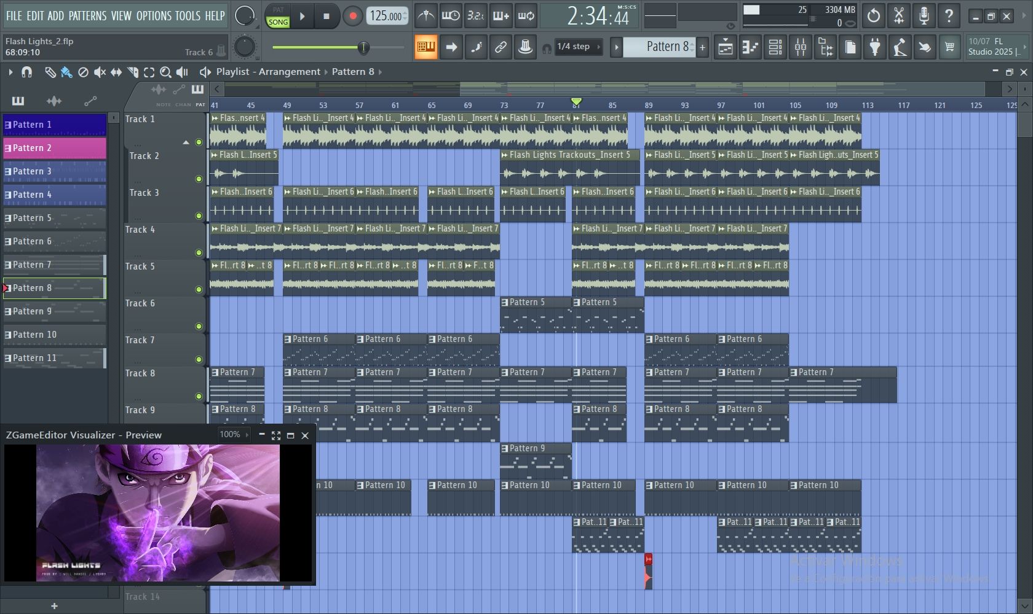This screenshot has width=1033, height=614.
Task: Select the Slip tool in playlist toolbar
Action: pyautogui.click(x=116, y=72)
